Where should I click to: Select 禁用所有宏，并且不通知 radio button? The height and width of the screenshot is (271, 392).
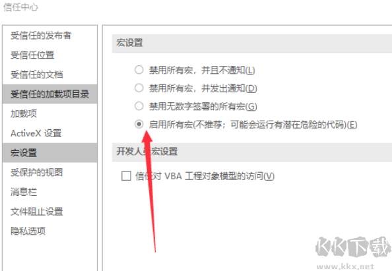pyautogui.click(x=139, y=70)
